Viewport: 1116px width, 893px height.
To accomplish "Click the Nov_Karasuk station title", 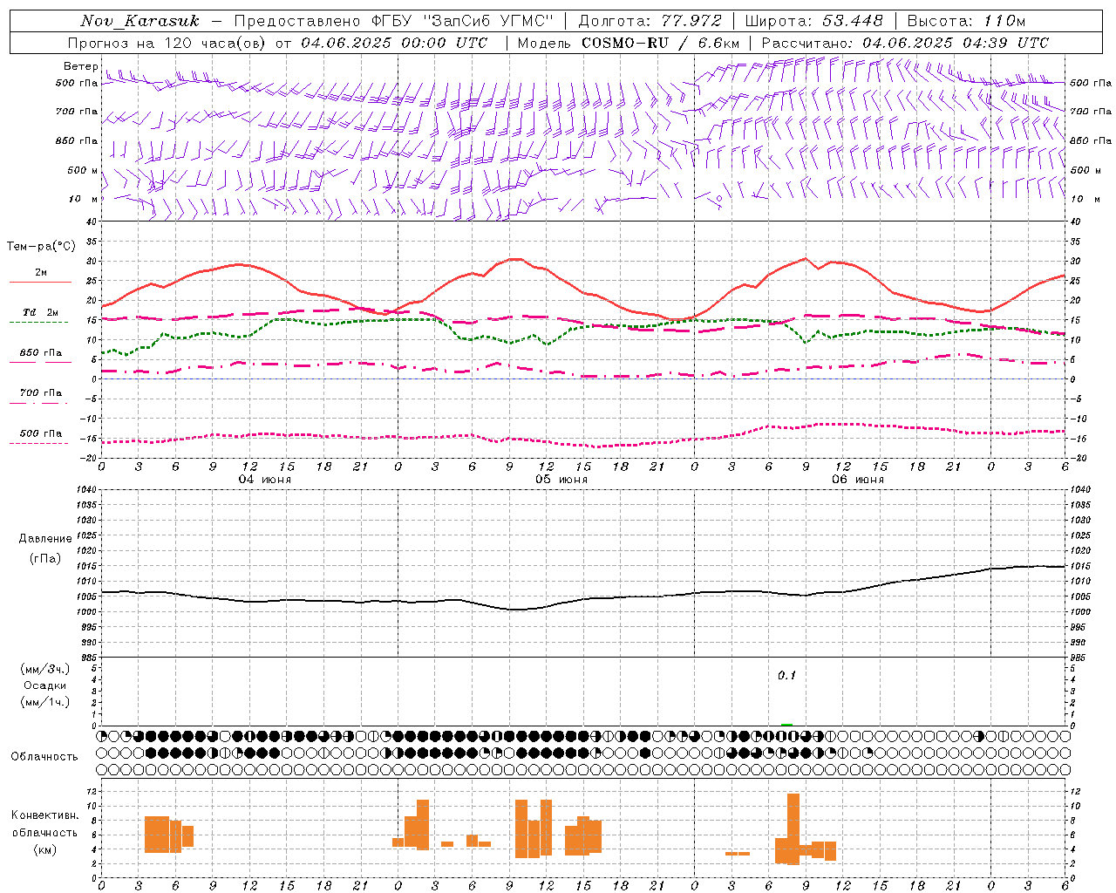I will point(139,21).
